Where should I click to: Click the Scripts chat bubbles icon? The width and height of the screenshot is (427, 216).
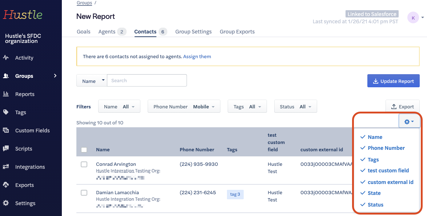tap(6, 148)
